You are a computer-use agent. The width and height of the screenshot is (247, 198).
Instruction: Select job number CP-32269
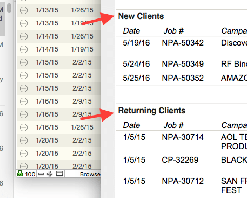point(180,160)
